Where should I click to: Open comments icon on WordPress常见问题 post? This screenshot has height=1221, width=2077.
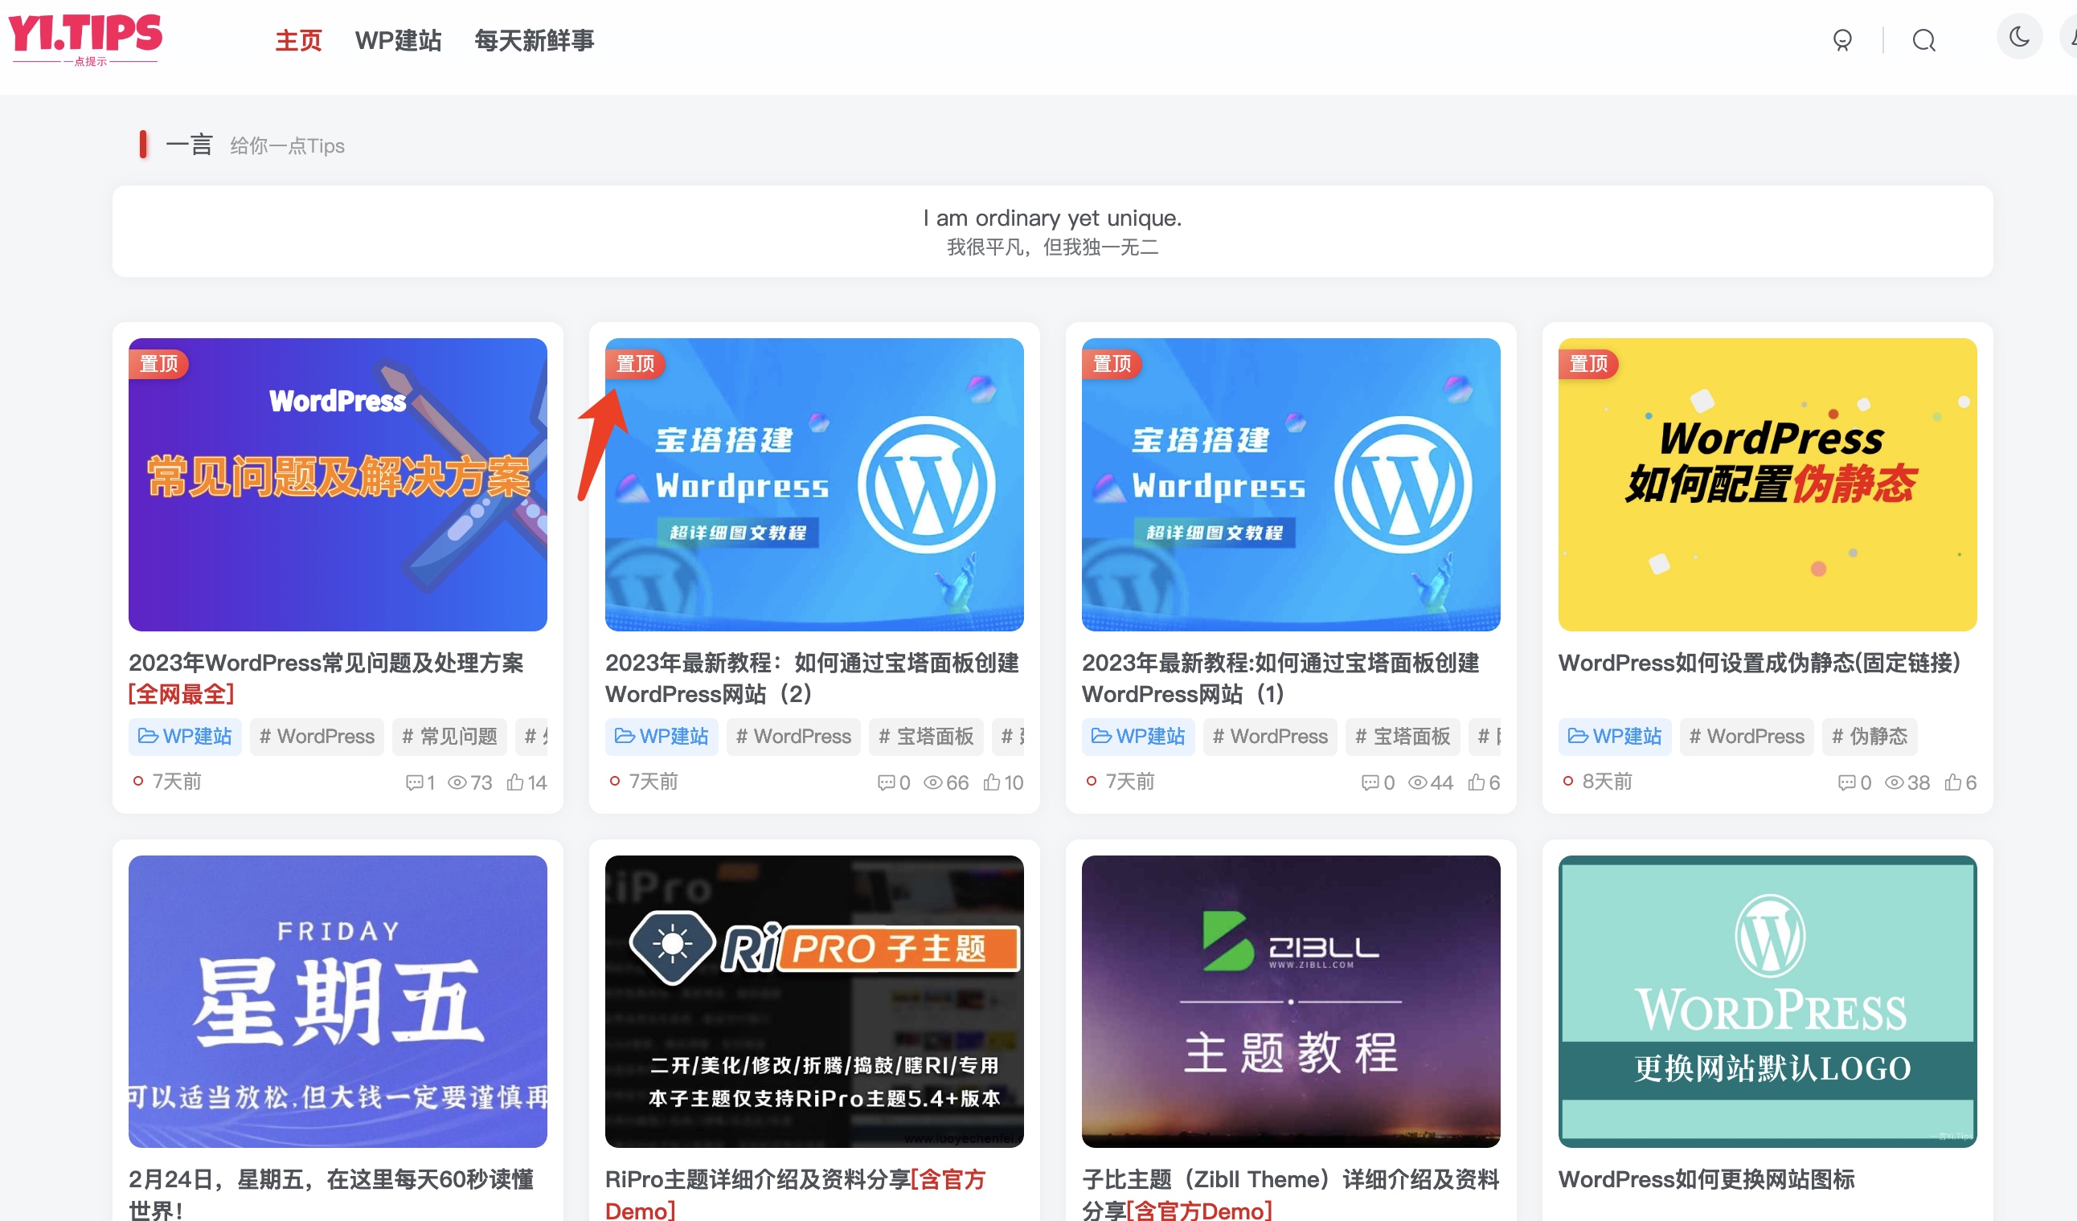[415, 782]
